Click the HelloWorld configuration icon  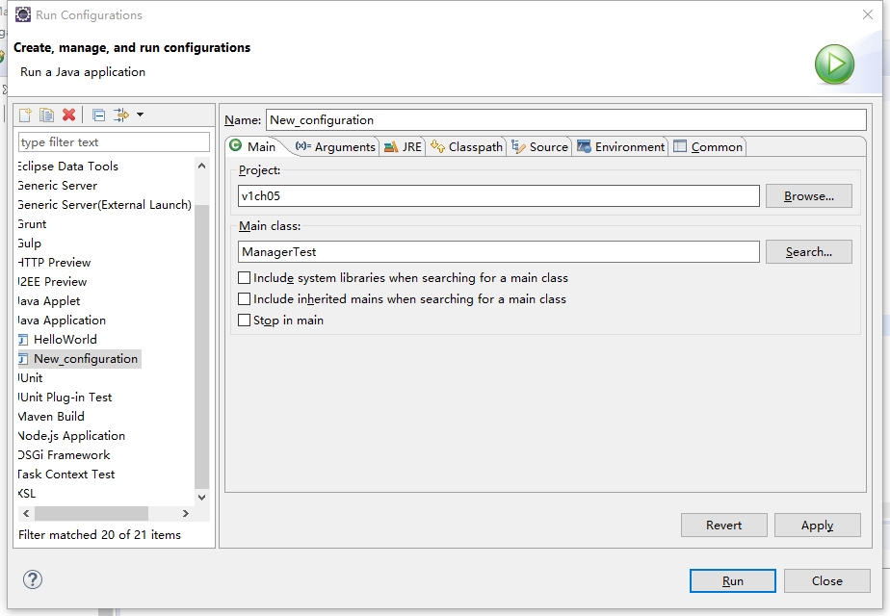(x=23, y=340)
